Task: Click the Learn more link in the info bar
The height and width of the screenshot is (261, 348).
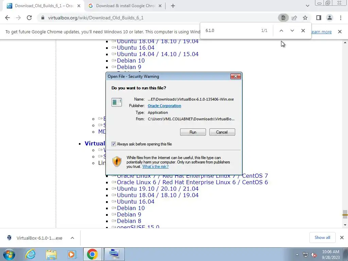Action: tap(321, 32)
